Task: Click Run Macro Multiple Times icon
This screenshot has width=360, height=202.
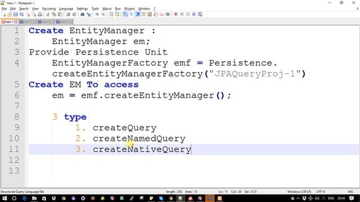Action: pyautogui.click(x=194, y=15)
